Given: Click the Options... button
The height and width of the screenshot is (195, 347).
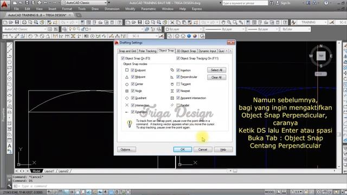Looking at the screenshot, I should click(126, 149).
